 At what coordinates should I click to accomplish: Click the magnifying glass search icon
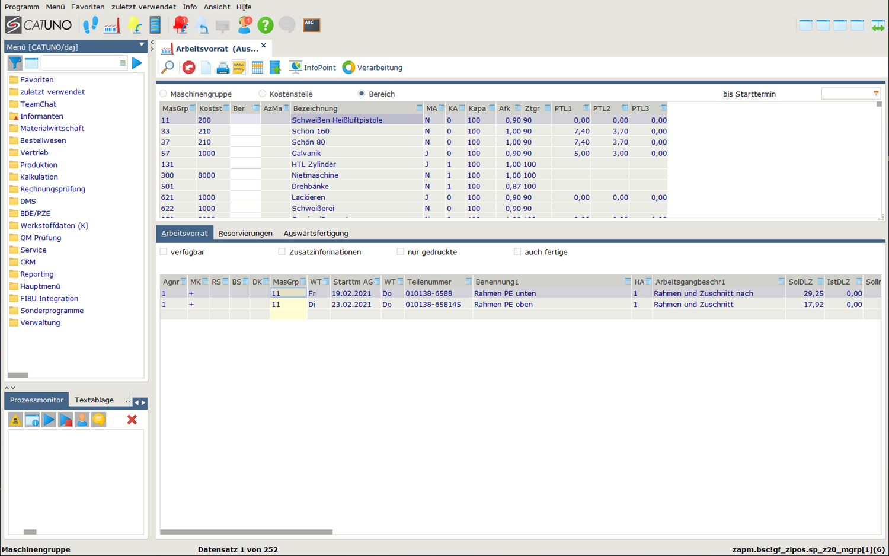[168, 68]
